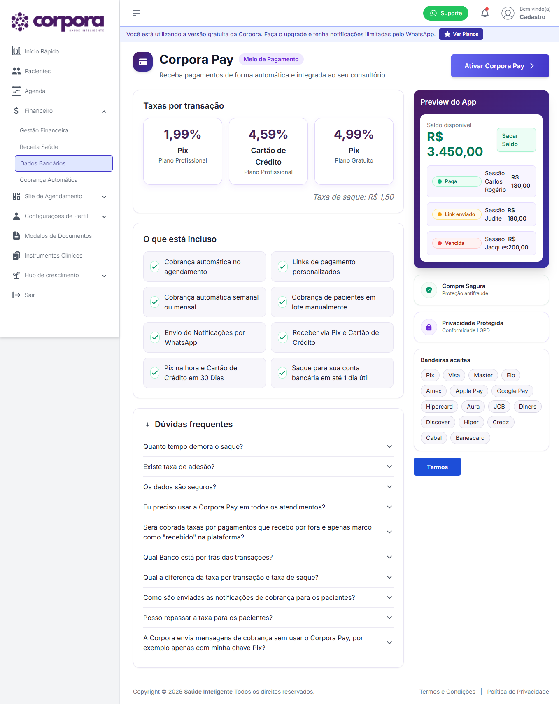Click the Link enviado status badge
Image resolution: width=559 pixels, height=704 pixels.
click(457, 214)
